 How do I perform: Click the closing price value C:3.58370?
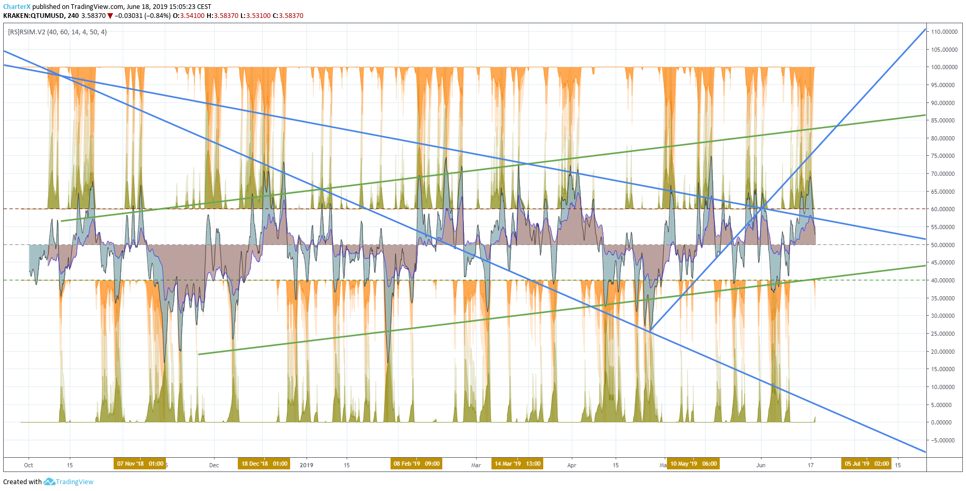(x=288, y=16)
